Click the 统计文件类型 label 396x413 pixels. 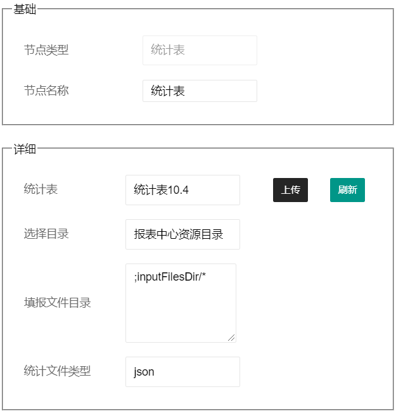point(57,371)
